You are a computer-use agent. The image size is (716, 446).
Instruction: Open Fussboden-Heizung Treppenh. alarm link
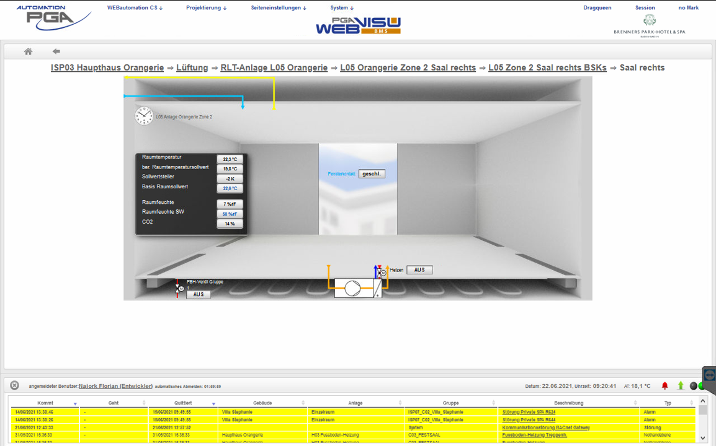coord(534,435)
